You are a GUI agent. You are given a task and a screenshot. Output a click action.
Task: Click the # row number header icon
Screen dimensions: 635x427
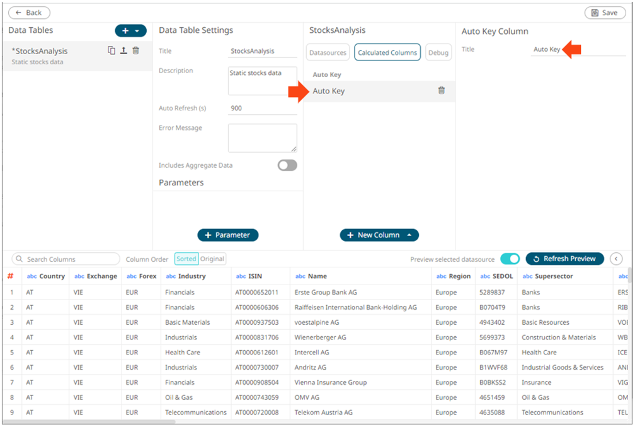(x=10, y=276)
